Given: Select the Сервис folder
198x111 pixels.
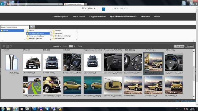Looking at the screenshot, I should (31, 31).
